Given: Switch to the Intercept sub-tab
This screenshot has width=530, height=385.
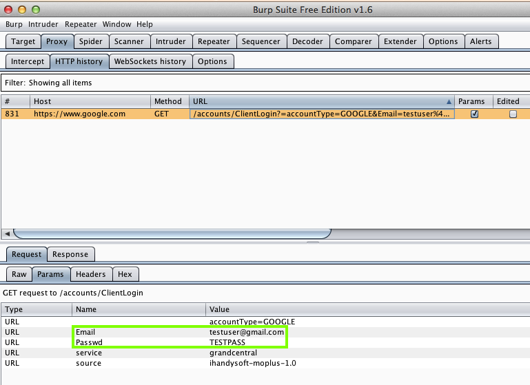Looking at the screenshot, I should (x=28, y=61).
